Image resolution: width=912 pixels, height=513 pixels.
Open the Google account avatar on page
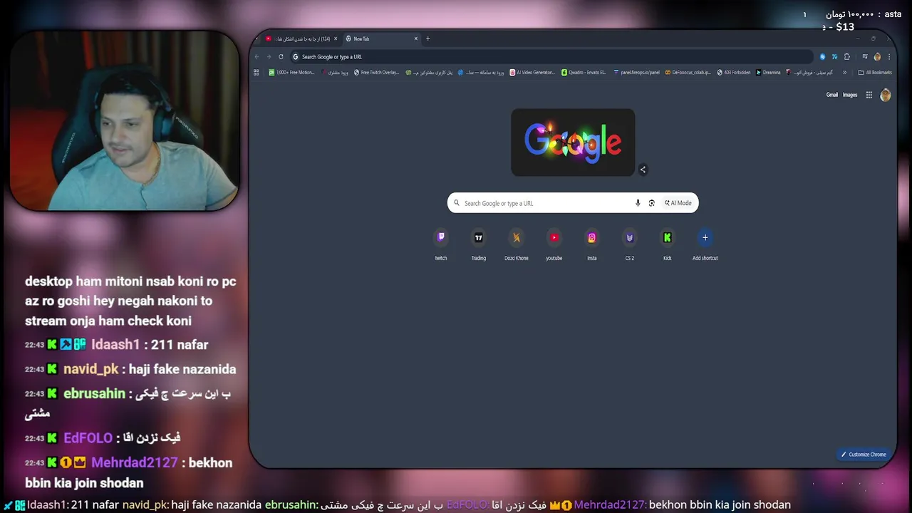(886, 95)
